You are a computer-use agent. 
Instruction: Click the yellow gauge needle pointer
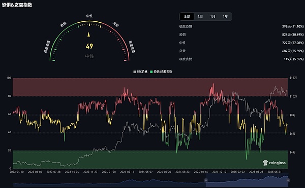[x=88, y=34]
